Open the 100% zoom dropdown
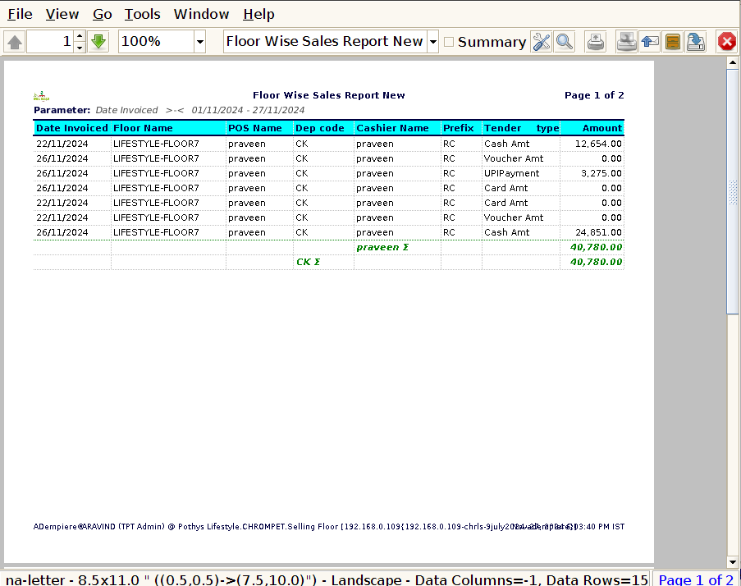The image size is (741, 586). [x=200, y=42]
